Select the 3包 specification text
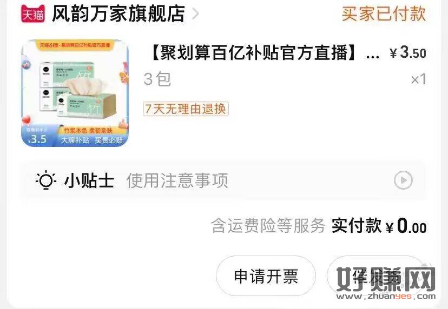This screenshot has height=309, width=448. pos(157,79)
